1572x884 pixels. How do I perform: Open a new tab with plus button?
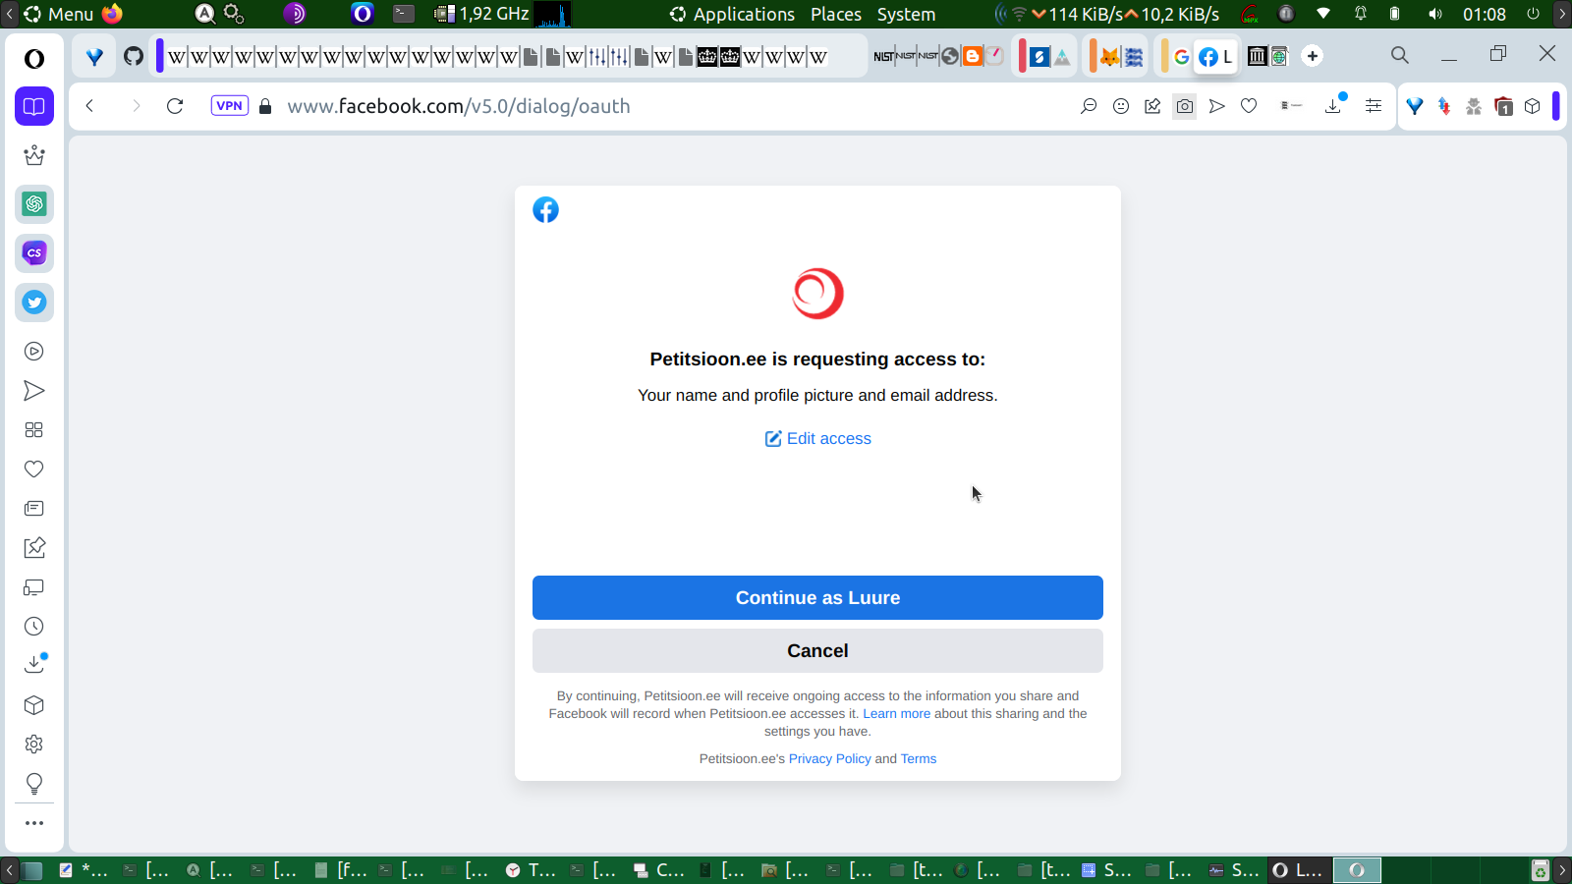tap(1313, 56)
